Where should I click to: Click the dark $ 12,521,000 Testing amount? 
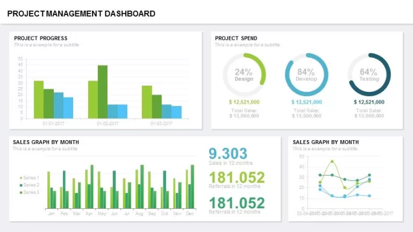[369, 102]
